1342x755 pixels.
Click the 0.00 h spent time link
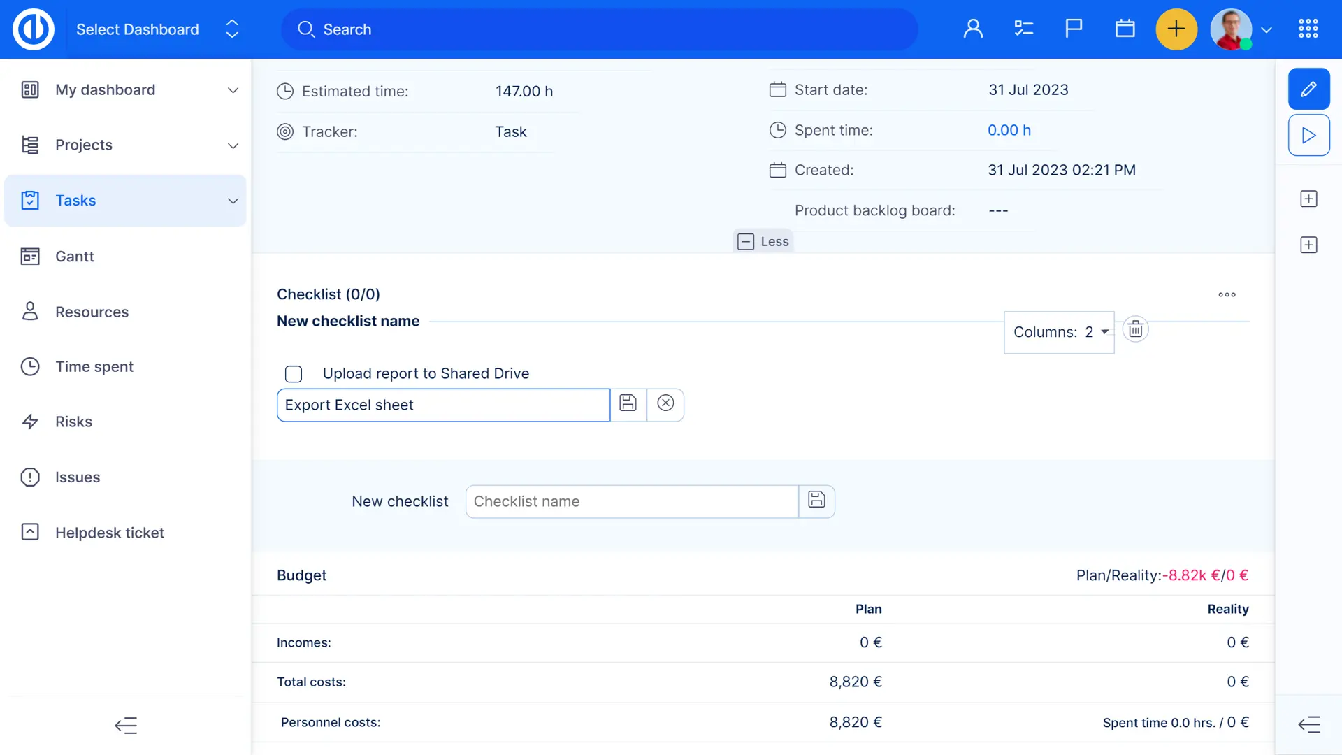1009,130
